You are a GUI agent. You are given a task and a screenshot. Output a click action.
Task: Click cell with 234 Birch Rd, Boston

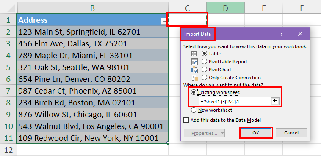(x=93, y=103)
